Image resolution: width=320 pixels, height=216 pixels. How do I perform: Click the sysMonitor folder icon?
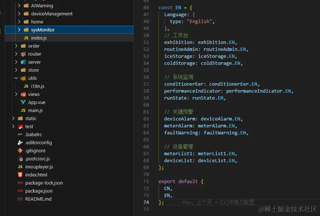point(26,30)
